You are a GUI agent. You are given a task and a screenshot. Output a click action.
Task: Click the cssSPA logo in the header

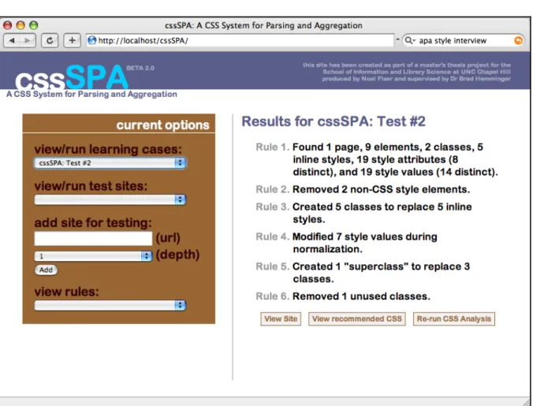(x=72, y=77)
